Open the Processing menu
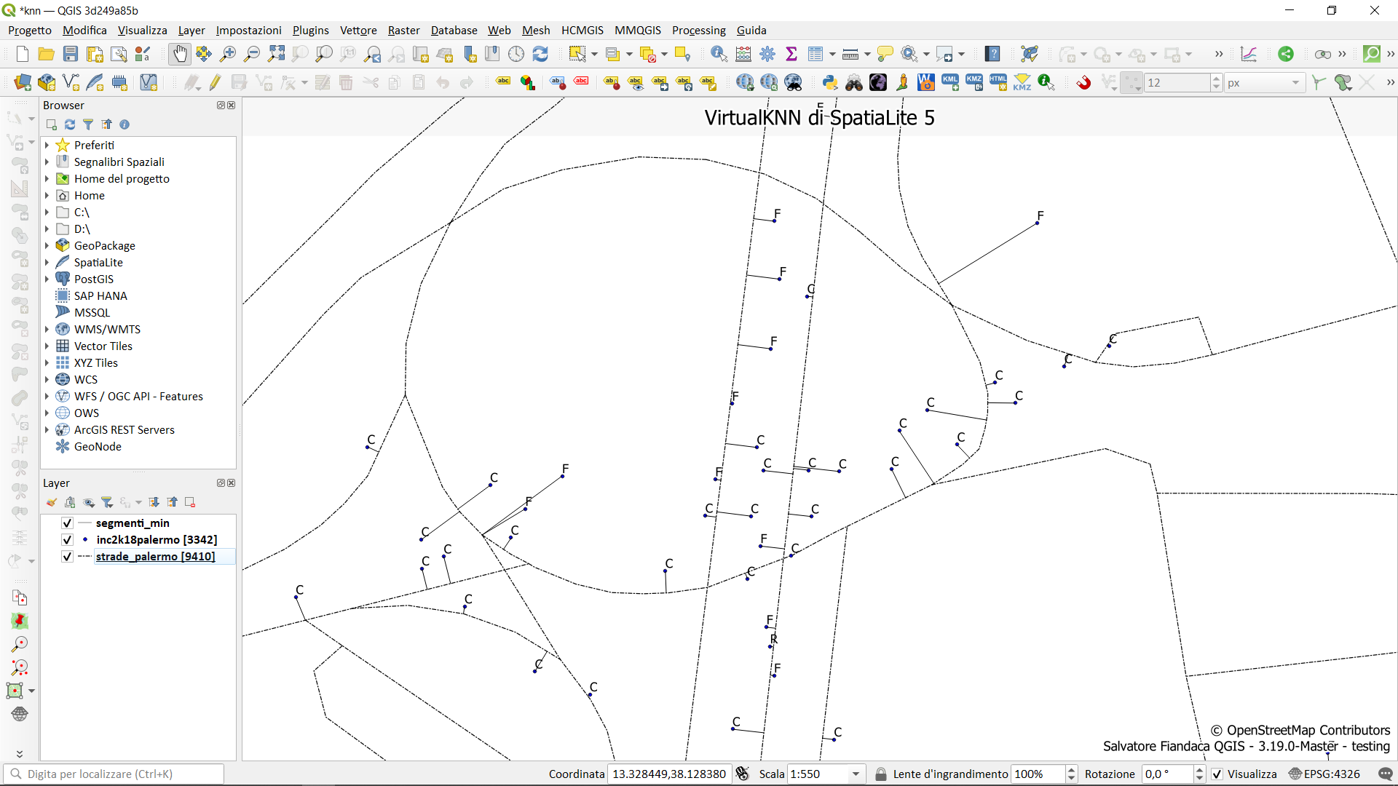Screen dimensions: 1398x786 click(698, 30)
